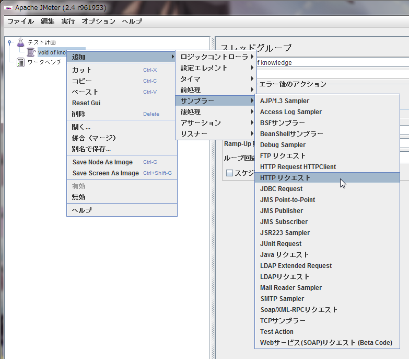The height and width of the screenshot is (359, 409).
Task: Add JSR223 Sampler
Action: click(x=327, y=232)
